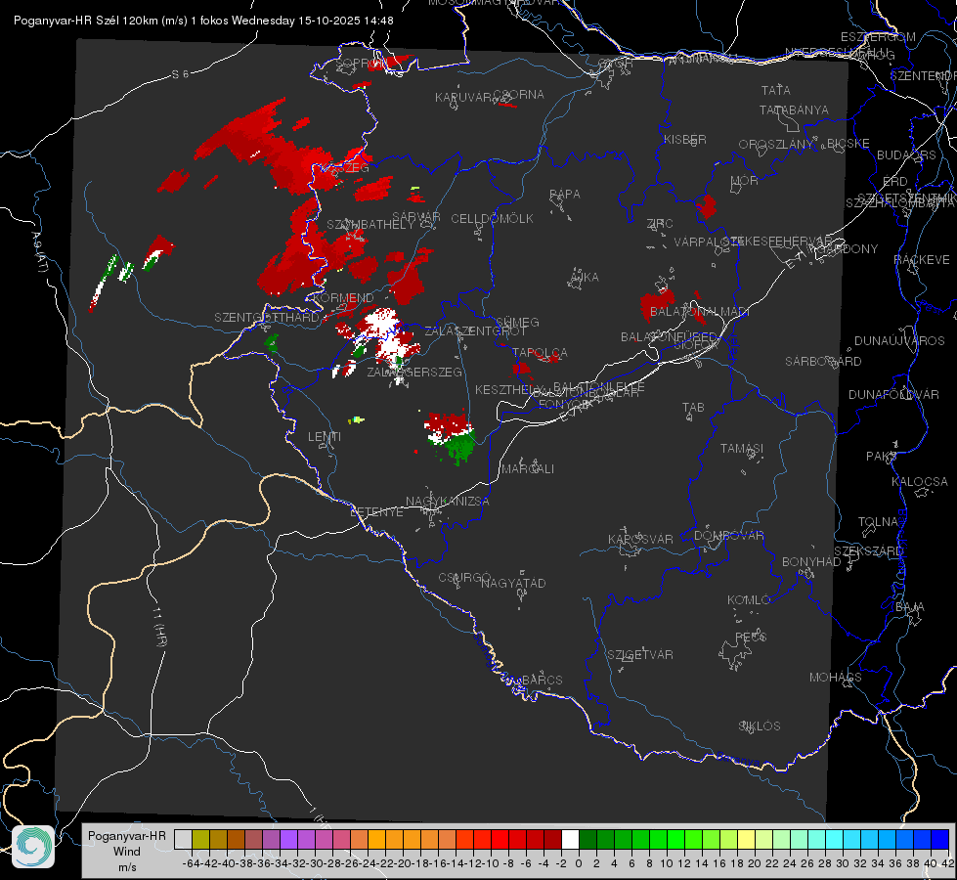Click the BAJA city label

[910, 607]
